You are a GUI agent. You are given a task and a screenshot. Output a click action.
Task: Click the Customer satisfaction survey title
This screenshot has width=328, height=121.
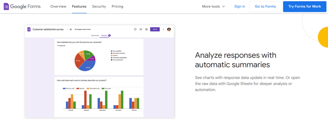[x=48, y=29]
